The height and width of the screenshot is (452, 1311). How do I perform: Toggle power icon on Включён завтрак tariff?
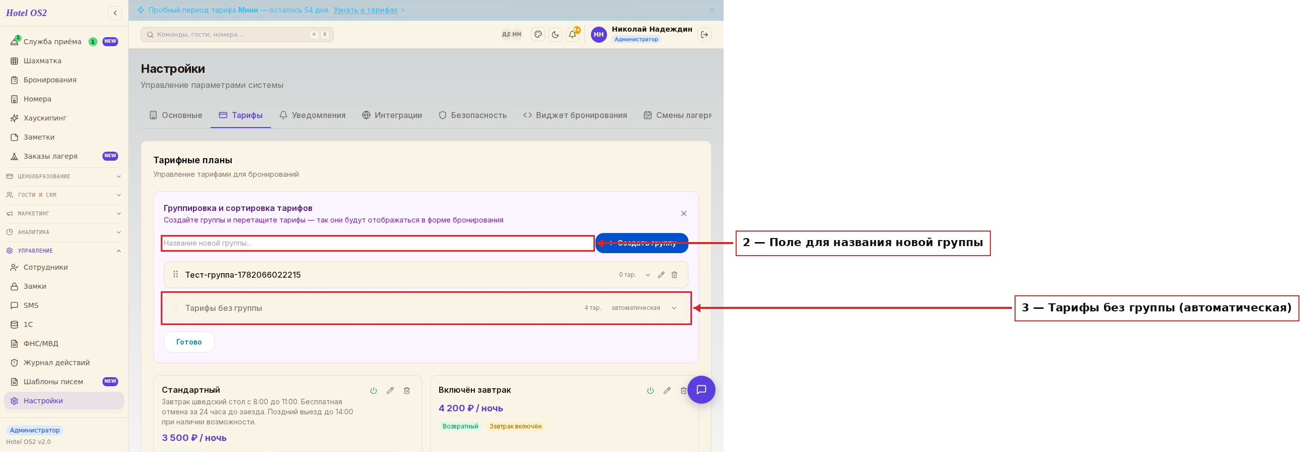click(650, 391)
